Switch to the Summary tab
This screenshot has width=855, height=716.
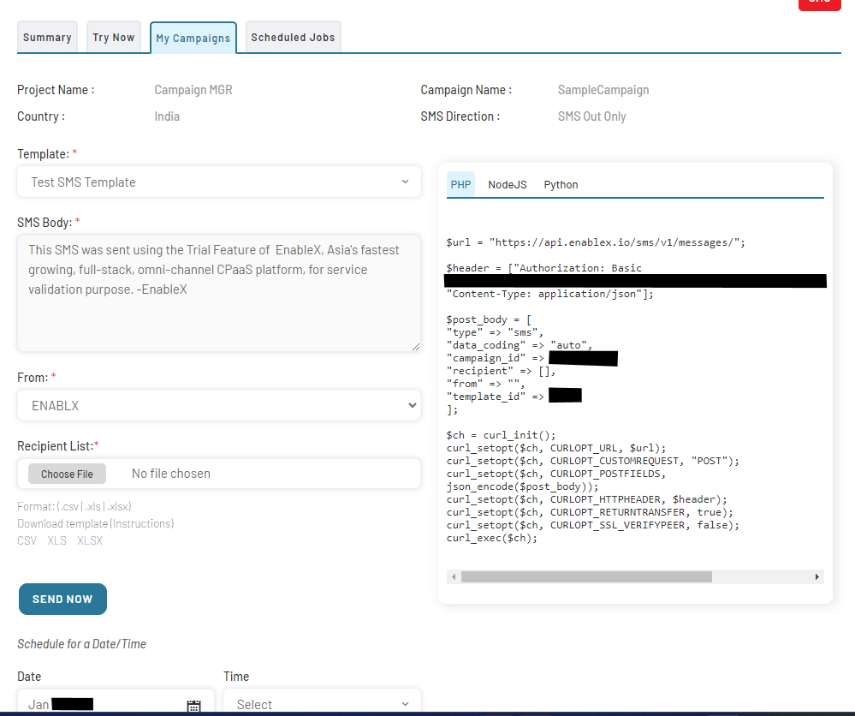tap(47, 38)
